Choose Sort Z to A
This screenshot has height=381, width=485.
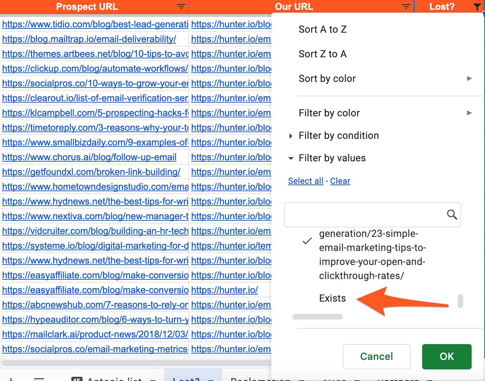coord(322,54)
